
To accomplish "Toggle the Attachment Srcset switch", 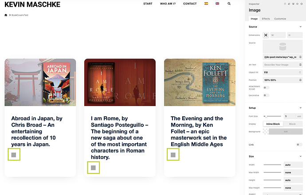I will click(267, 88).
